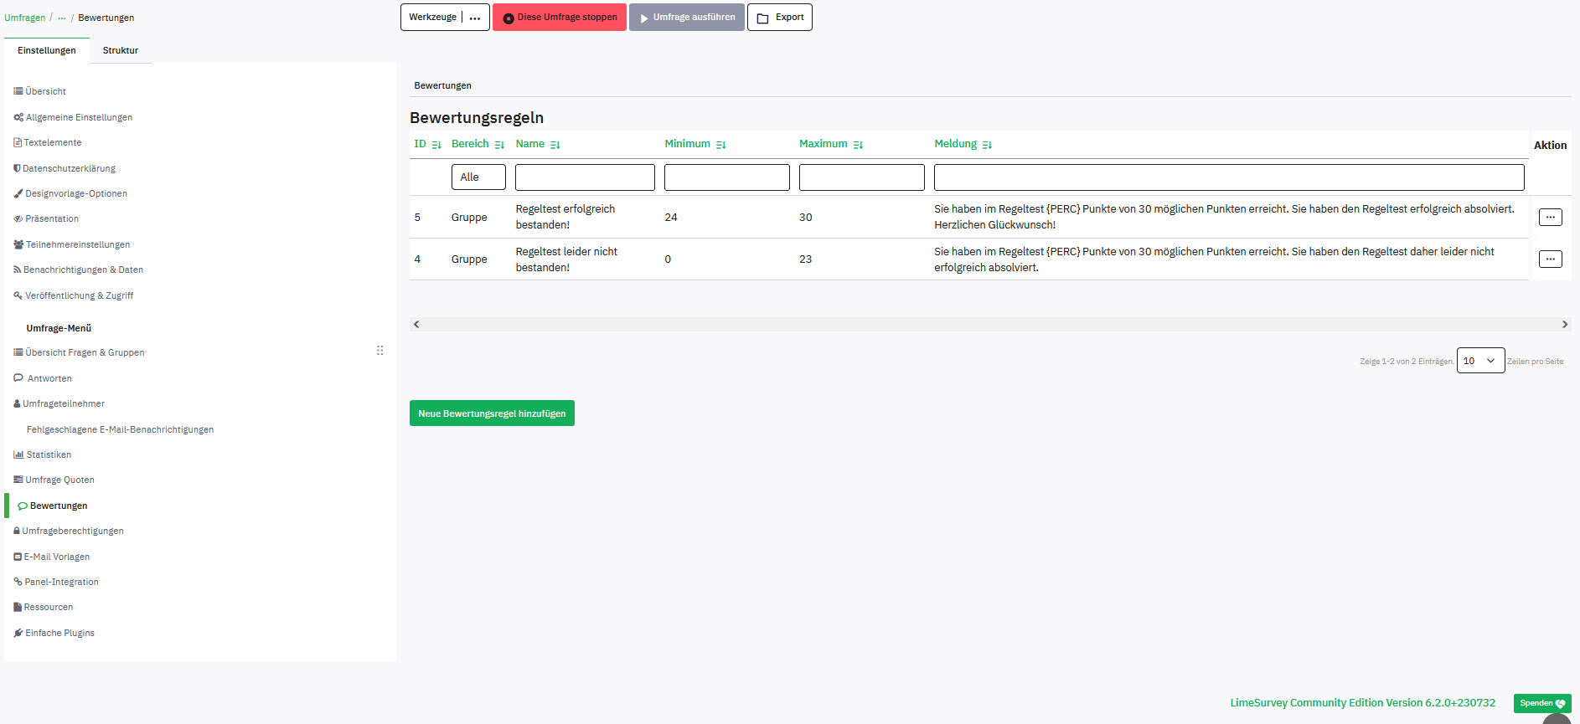This screenshot has height=724, width=1580.
Task: Click the Name filter input field
Action: (x=585, y=177)
